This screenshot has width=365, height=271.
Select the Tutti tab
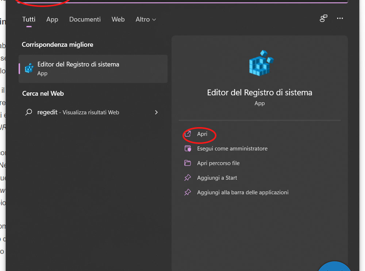[29, 19]
